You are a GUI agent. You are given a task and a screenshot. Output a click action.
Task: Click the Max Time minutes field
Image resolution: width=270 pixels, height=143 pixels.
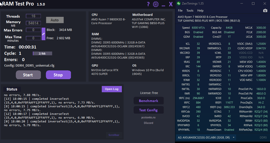[x=33, y=38]
